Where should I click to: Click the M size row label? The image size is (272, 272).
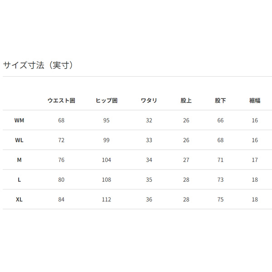19,160
